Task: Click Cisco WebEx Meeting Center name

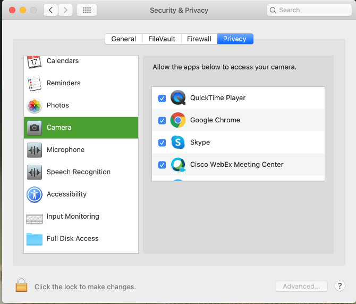Action: 237,164
